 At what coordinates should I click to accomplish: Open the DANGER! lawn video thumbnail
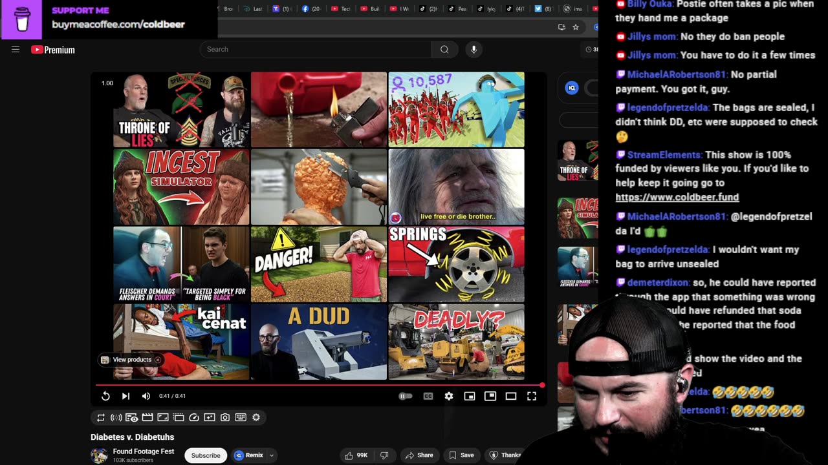(319, 264)
